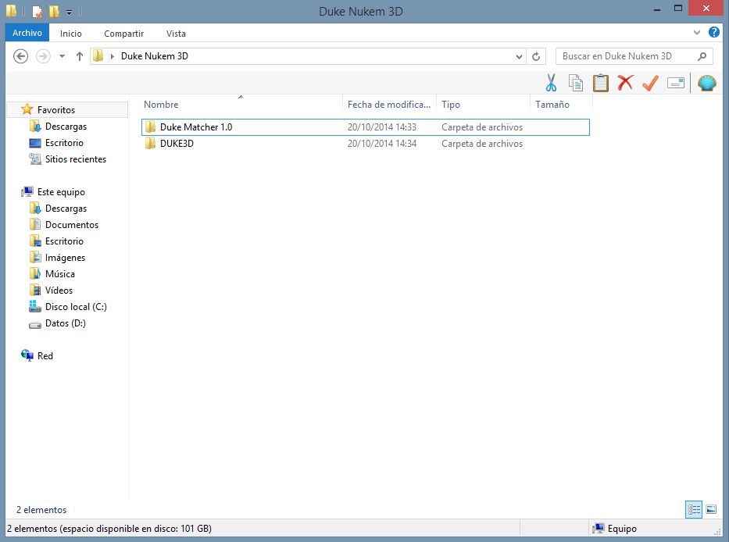This screenshot has width=729, height=542.
Task: Open Vídeos in the navigation pane
Action: 59,290
